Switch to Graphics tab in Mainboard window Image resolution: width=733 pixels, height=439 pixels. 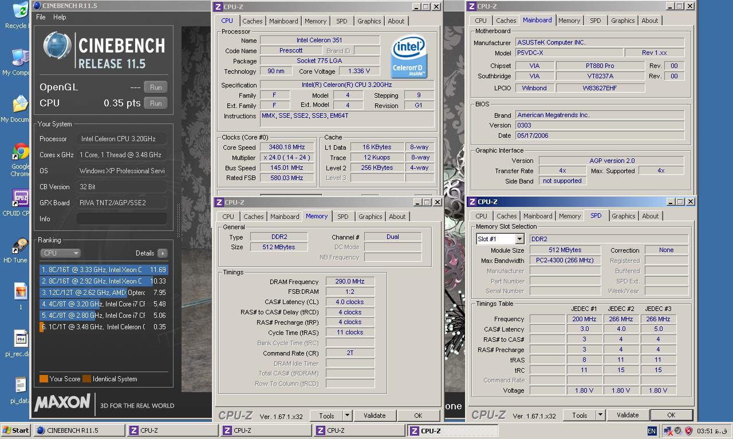click(622, 21)
